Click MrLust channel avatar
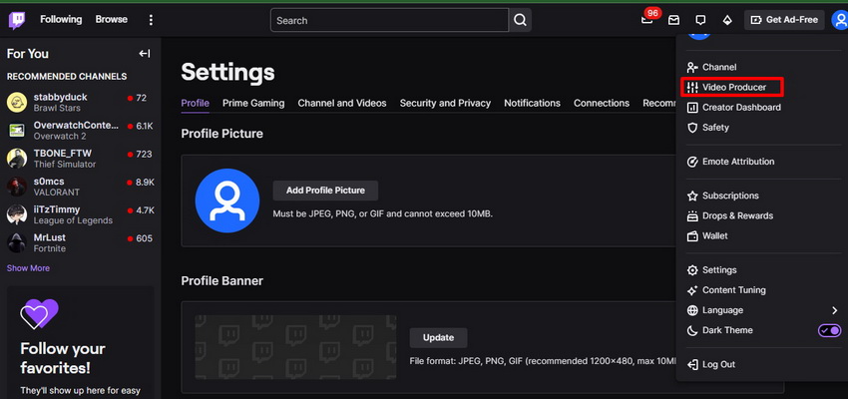 (17, 242)
